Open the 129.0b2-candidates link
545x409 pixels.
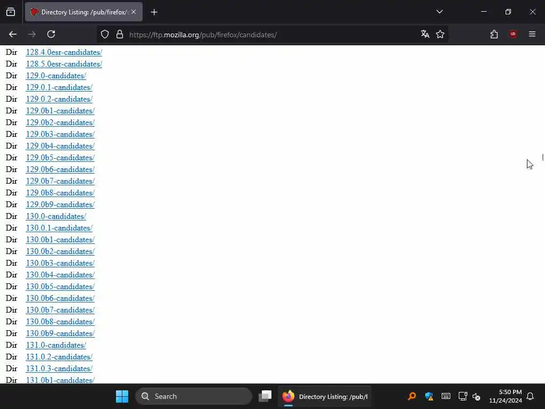coord(60,122)
